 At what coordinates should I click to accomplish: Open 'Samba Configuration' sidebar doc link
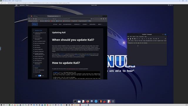pyautogui.click(x=39, y=57)
